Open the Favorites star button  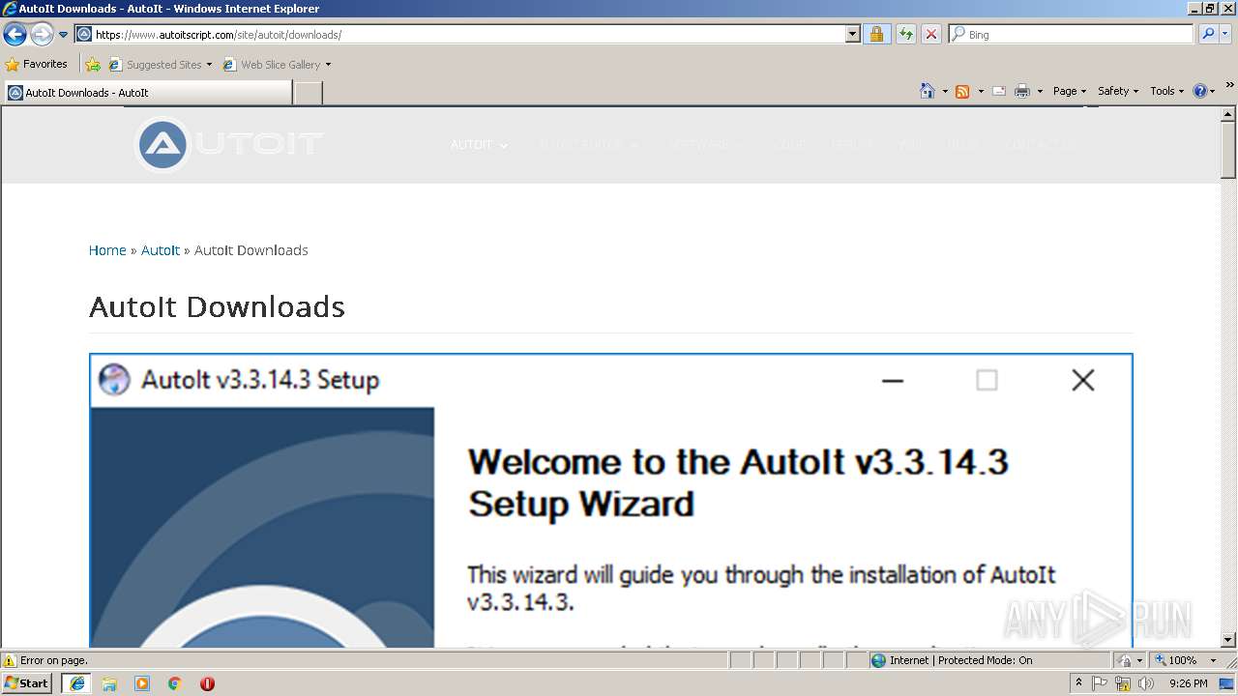(37, 65)
